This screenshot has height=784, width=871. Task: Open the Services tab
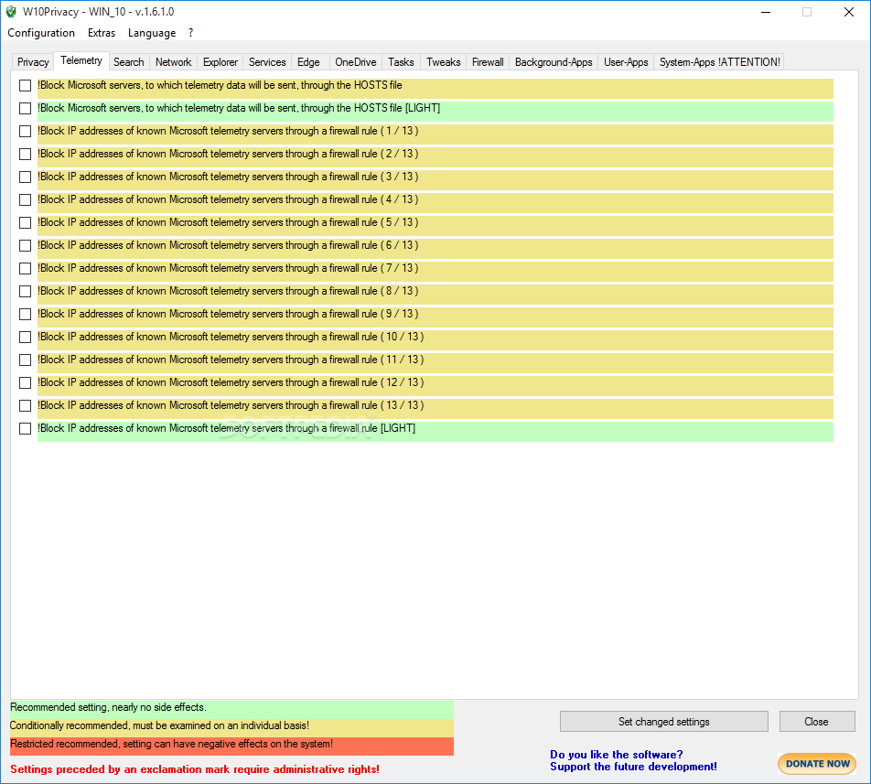[x=267, y=62]
